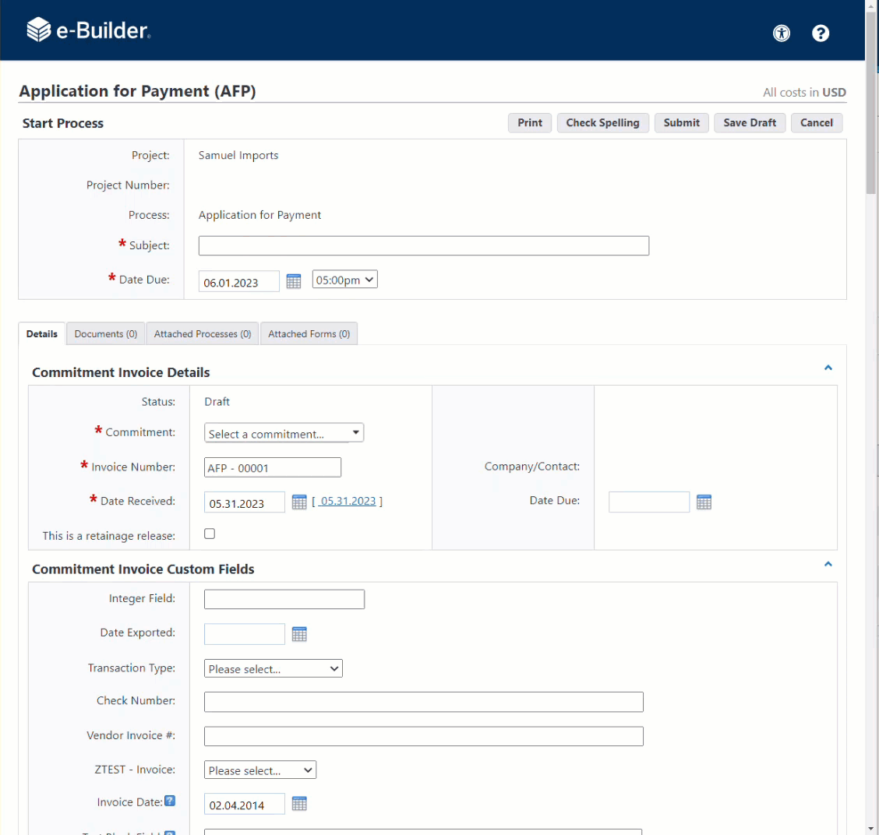This screenshot has width=879, height=835.
Task: Click the Invoice Date help icon
Action: coord(170,802)
